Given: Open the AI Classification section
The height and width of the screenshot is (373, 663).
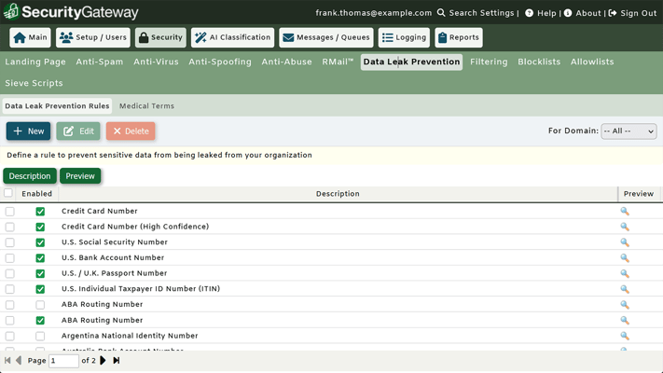Looking at the screenshot, I should tap(232, 37).
